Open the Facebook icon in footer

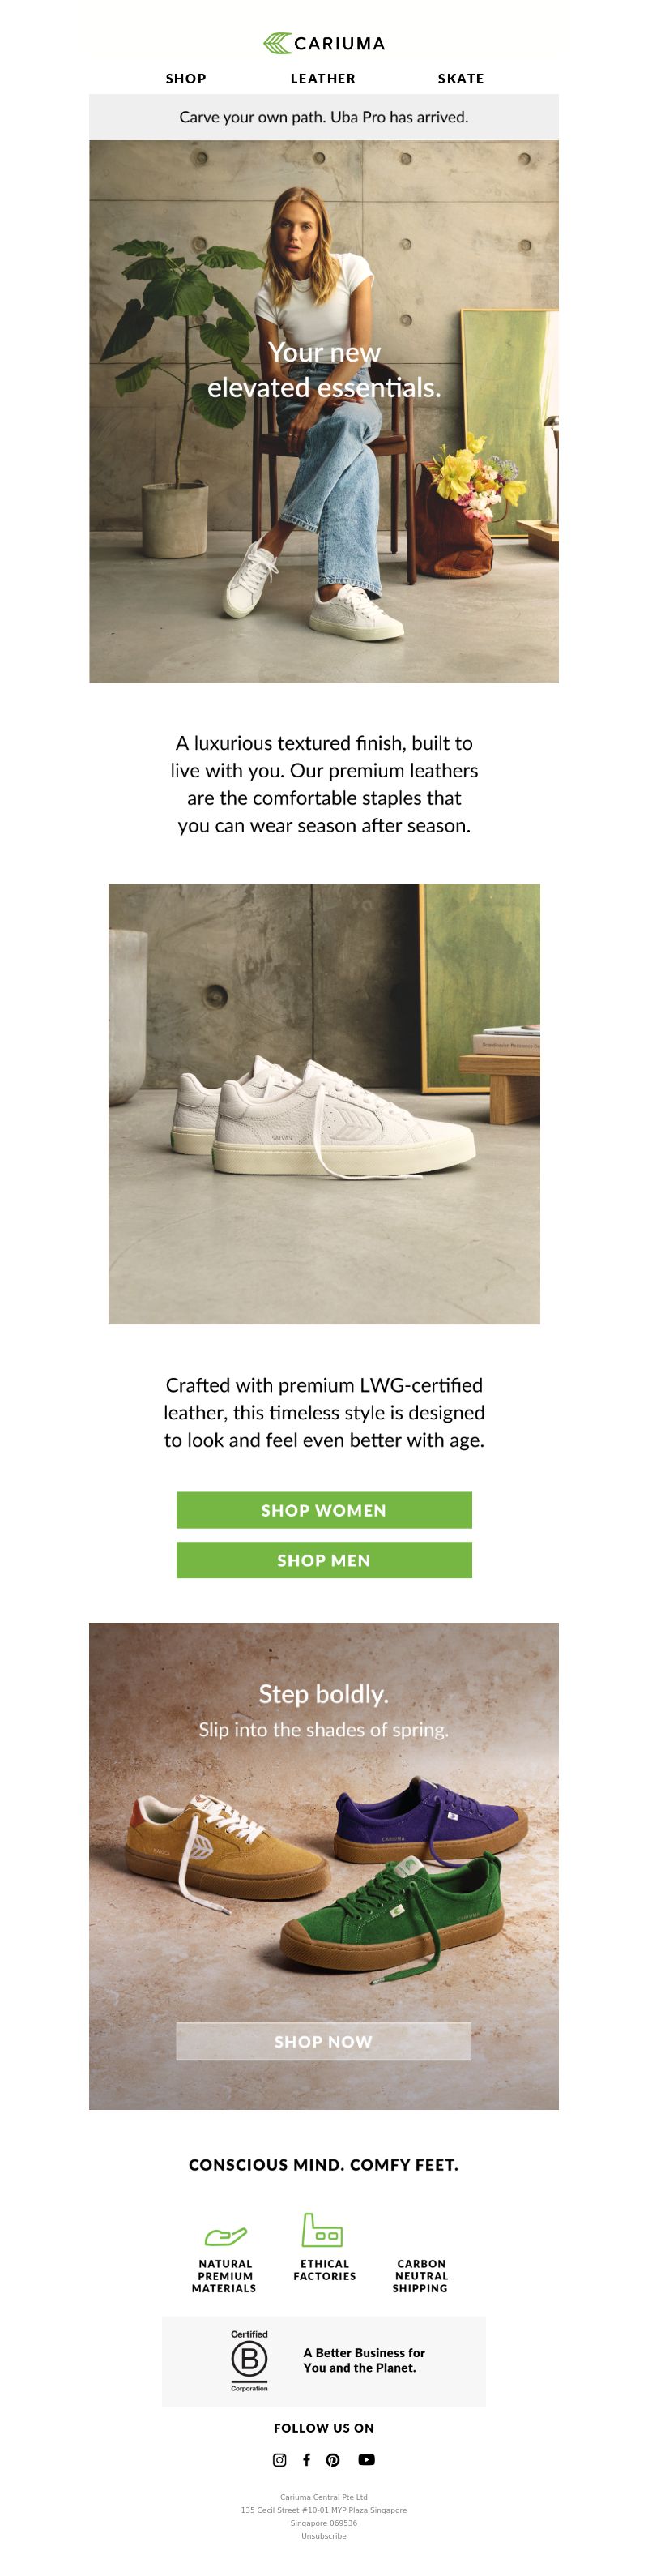point(306,2459)
